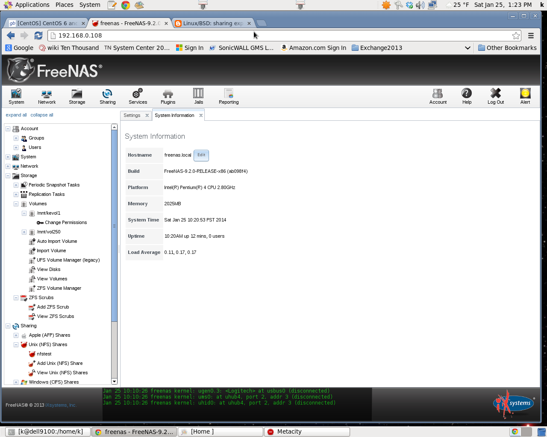Close the System Information tab
Viewport: 547px width, 437px height.
[x=201, y=115]
